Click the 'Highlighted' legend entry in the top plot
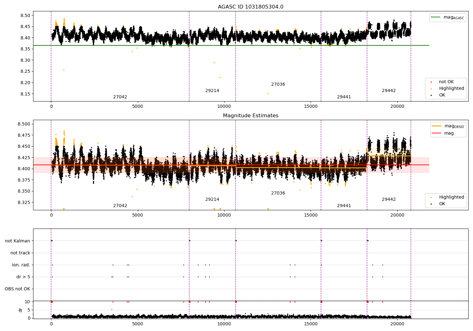 [x=451, y=89]
